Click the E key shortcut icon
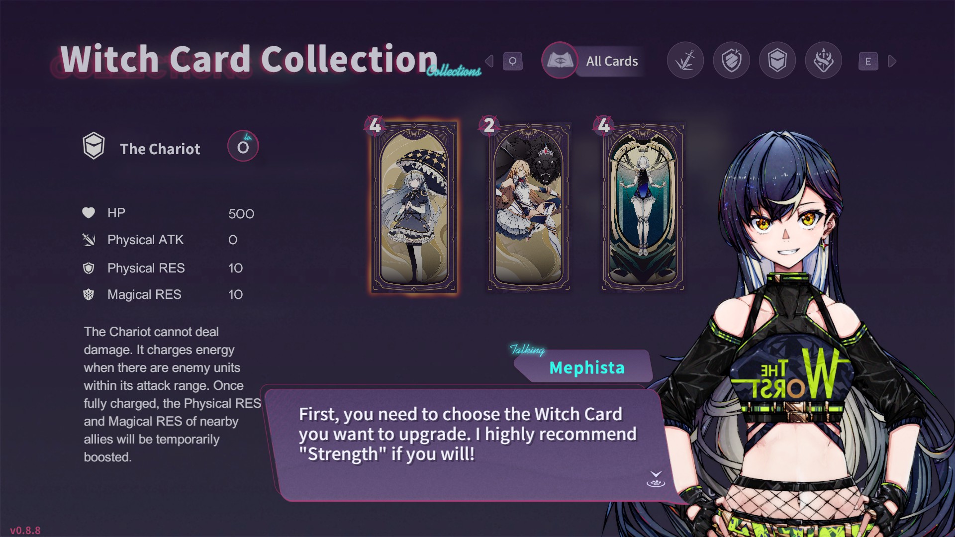This screenshot has width=955, height=537. pos(868,61)
